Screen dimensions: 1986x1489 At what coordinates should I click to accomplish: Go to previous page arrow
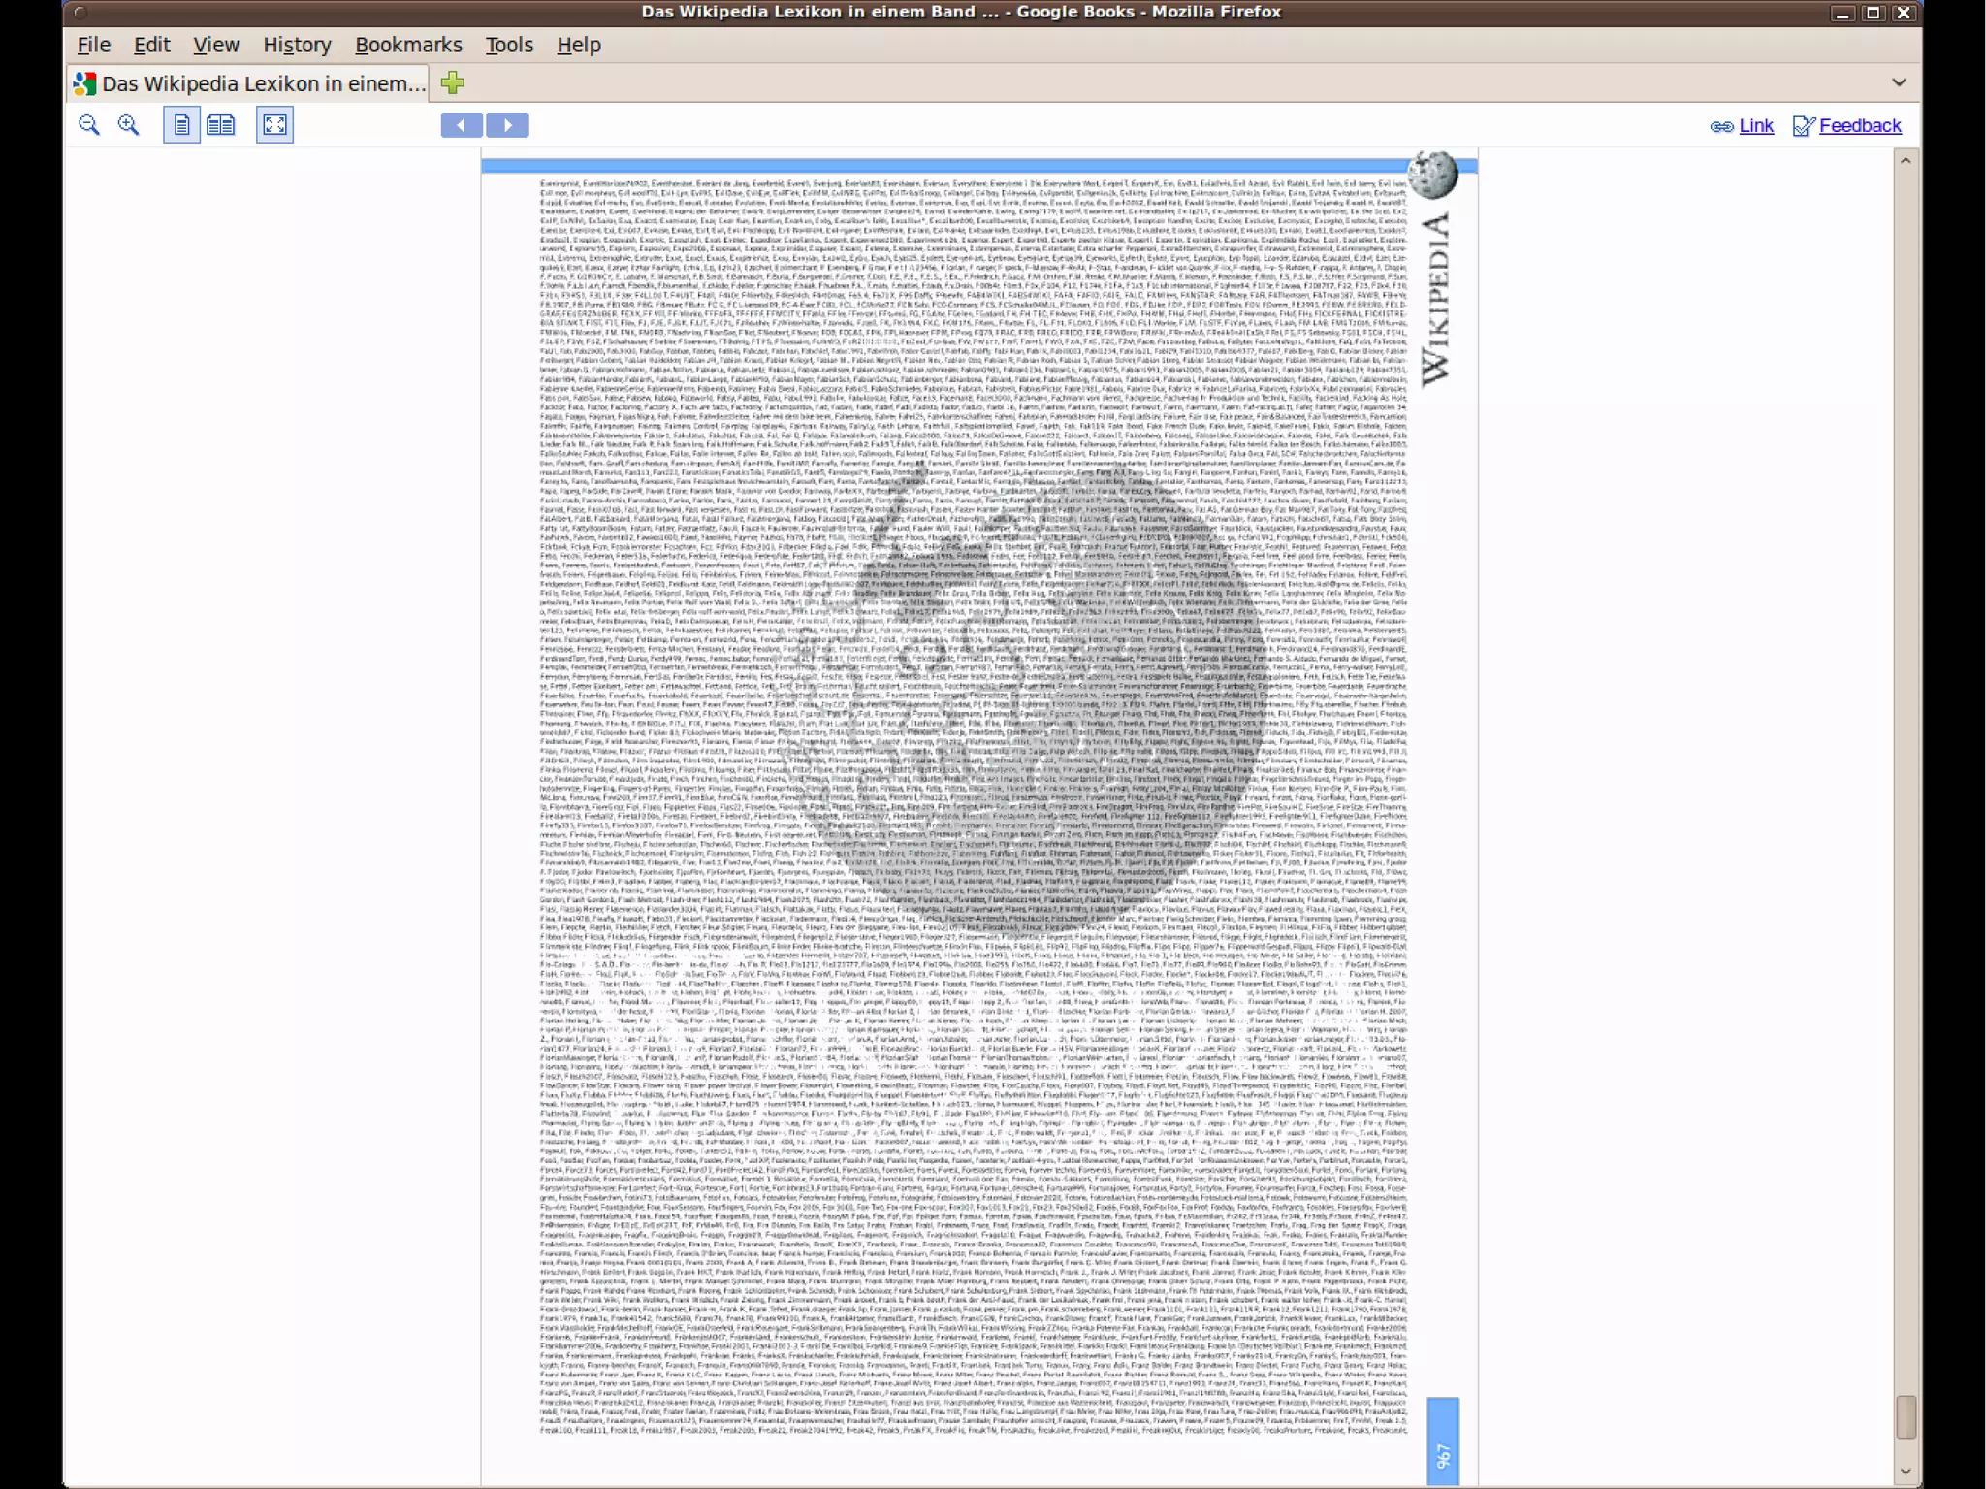pyautogui.click(x=462, y=125)
